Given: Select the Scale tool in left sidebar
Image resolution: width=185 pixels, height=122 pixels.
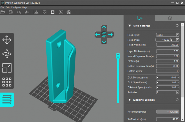Looking at the screenshot, I should [x=7, y=68].
